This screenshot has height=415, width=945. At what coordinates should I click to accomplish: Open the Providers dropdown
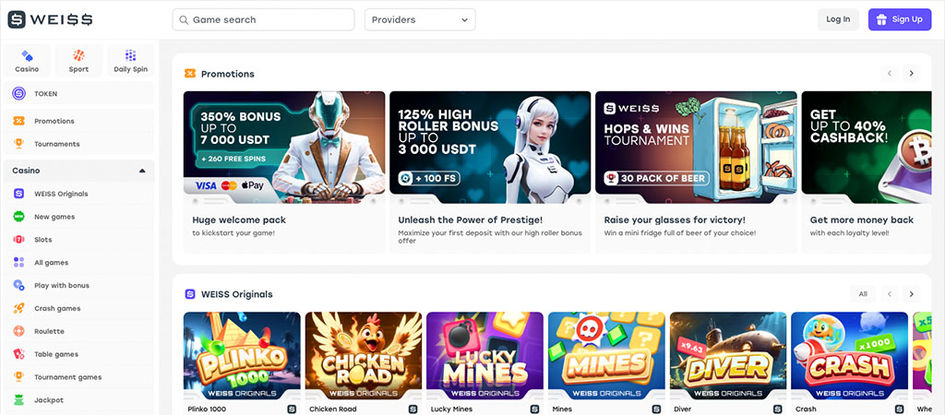coord(420,19)
